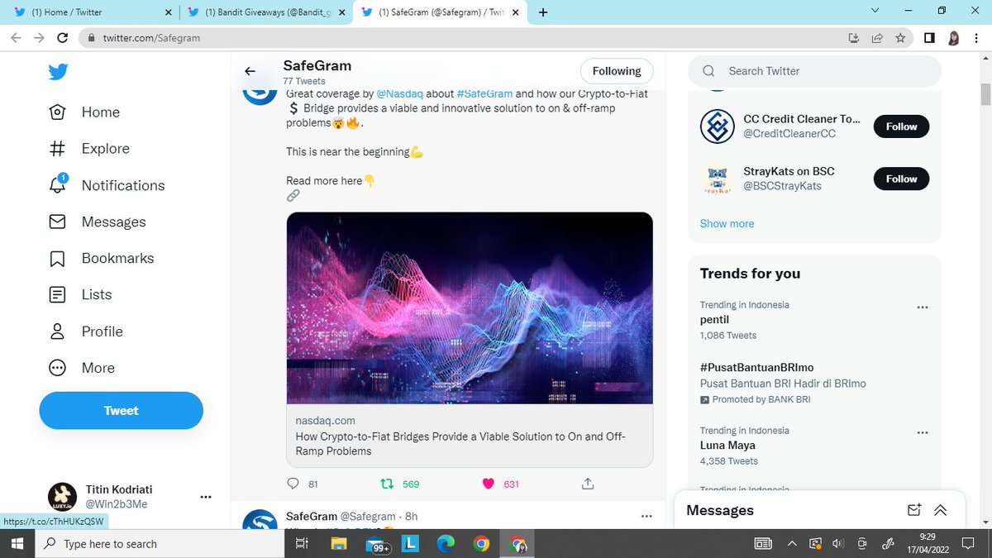This screenshot has width=992, height=558.
Task: Open the Crypto-to-Fiat Bridges article title
Action: pos(460,444)
